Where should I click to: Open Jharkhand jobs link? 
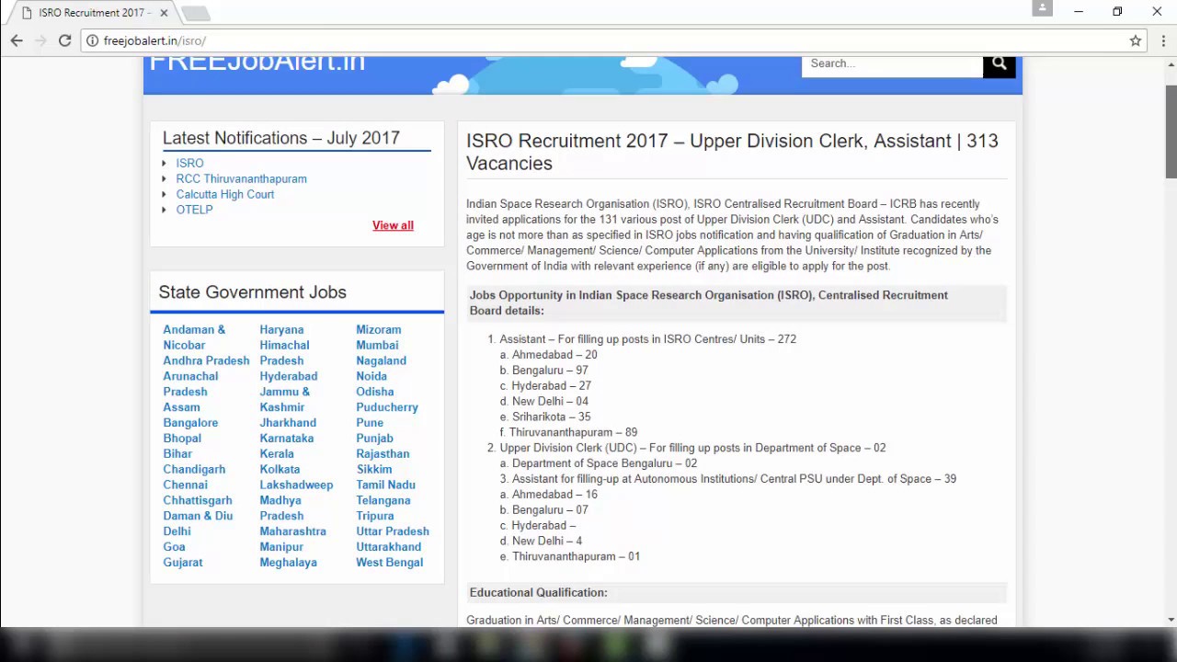click(288, 423)
